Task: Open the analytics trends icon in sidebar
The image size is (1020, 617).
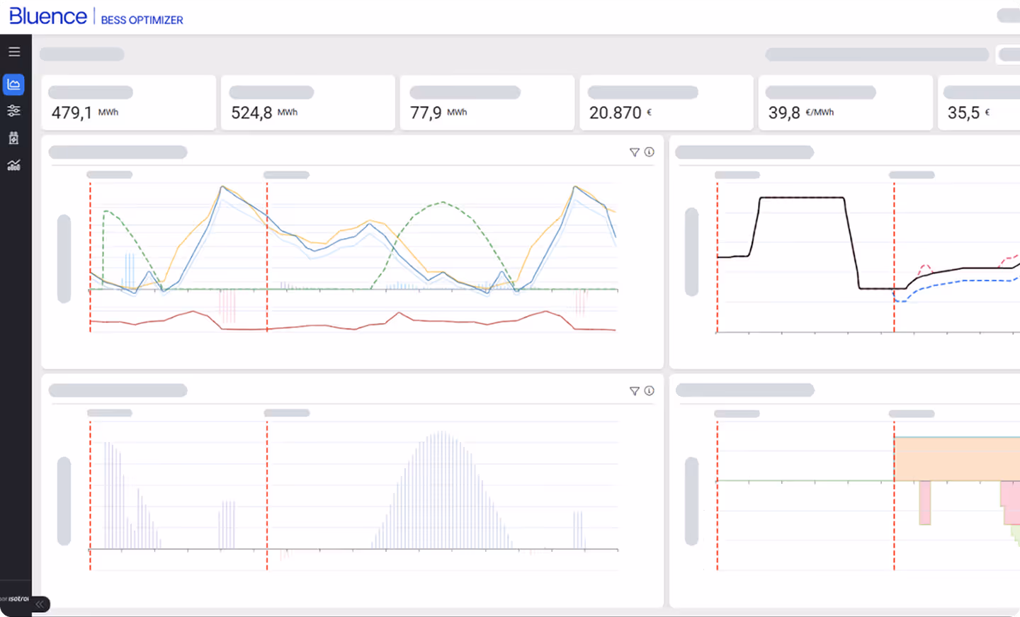Action: click(14, 164)
